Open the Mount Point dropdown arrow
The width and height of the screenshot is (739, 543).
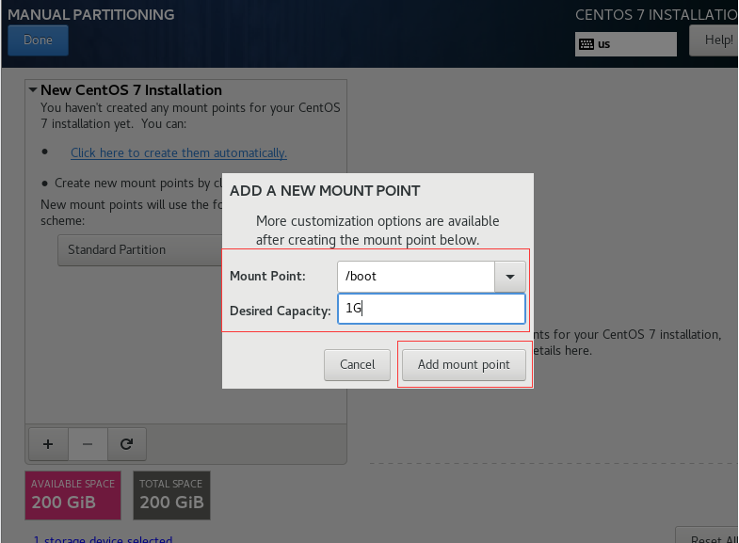[x=510, y=277]
